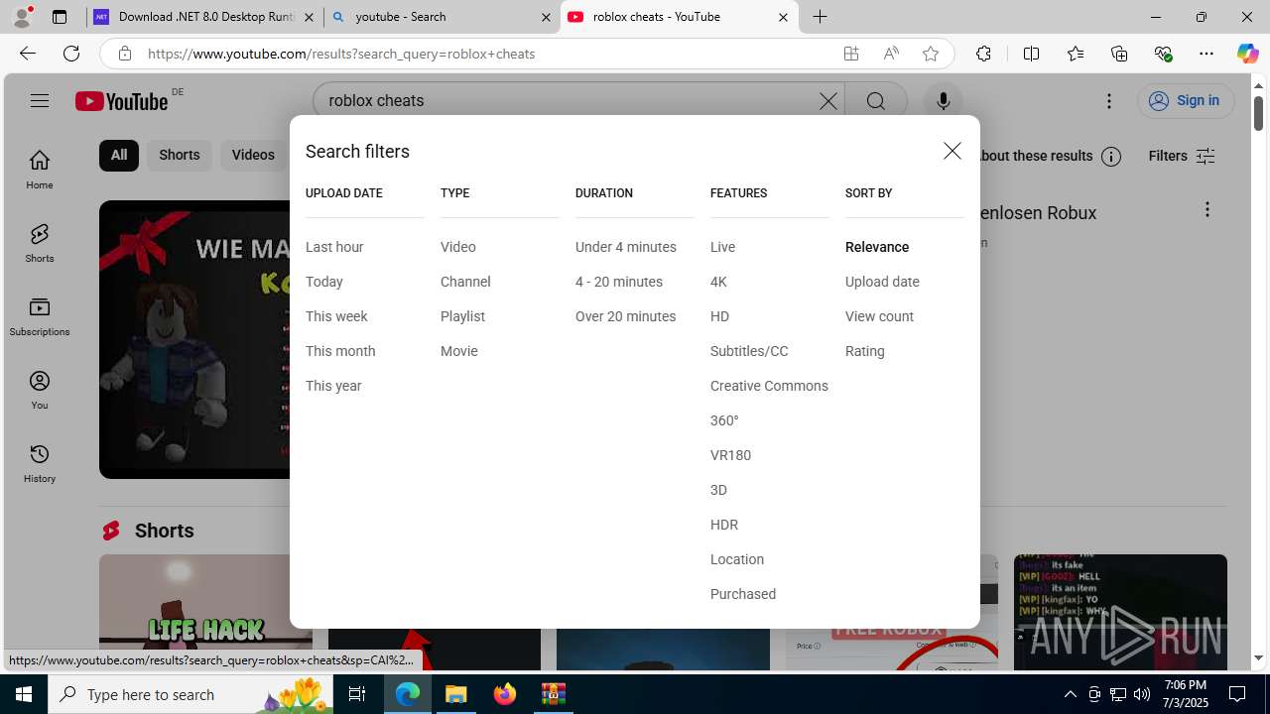1270x714 pixels.
Task: Go back in browser history
Action: pyautogui.click(x=27, y=54)
